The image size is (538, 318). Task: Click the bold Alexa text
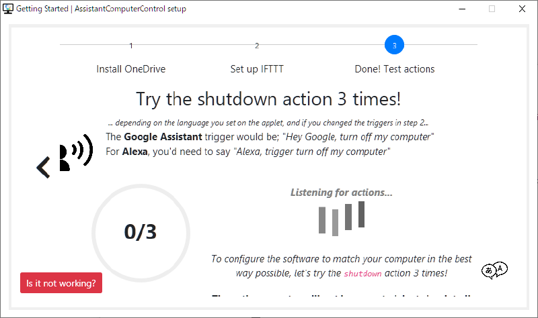(135, 151)
